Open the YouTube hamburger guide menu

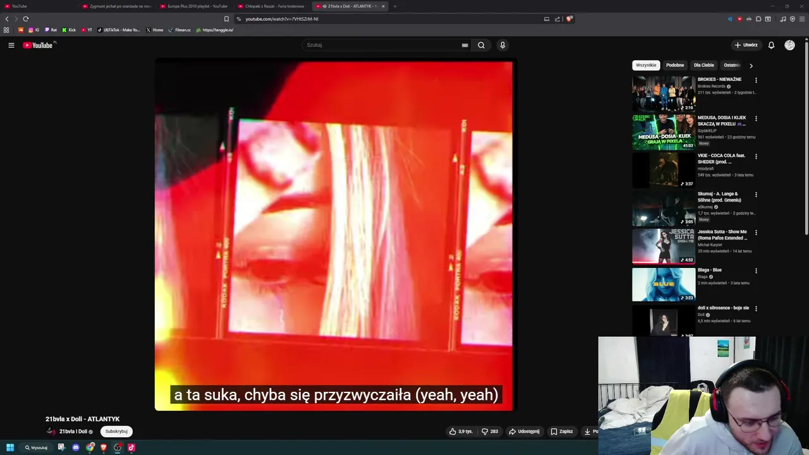11,45
